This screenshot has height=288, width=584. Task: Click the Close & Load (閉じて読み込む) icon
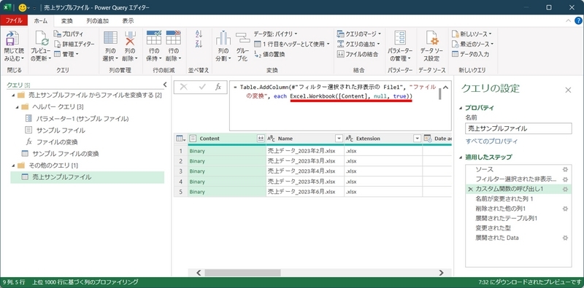point(12,39)
